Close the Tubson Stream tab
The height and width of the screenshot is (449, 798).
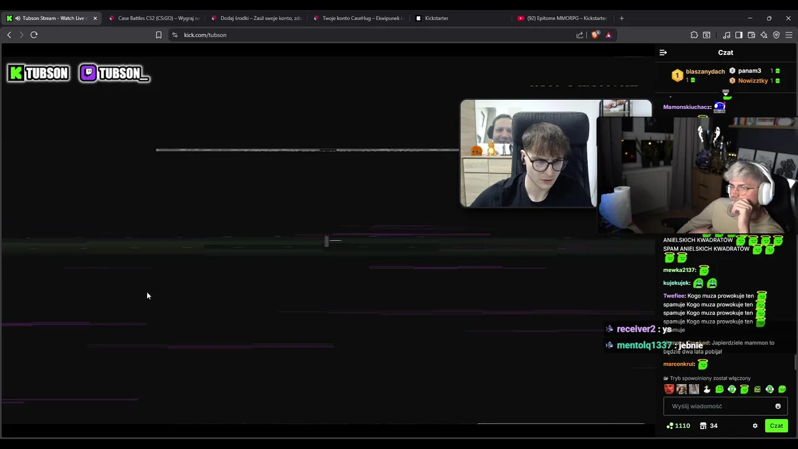click(x=95, y=18)
